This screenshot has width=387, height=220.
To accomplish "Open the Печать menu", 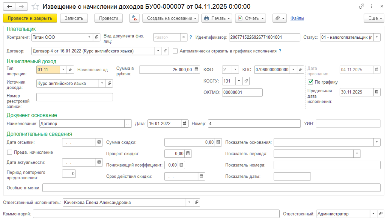I will point(217,18).
